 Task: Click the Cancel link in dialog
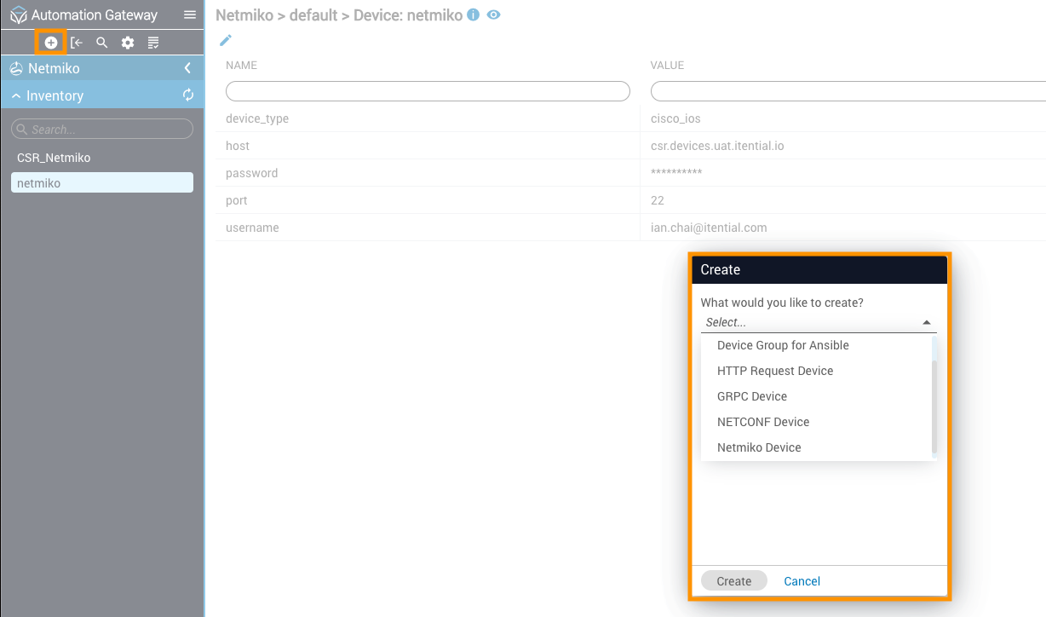point(802,581)
